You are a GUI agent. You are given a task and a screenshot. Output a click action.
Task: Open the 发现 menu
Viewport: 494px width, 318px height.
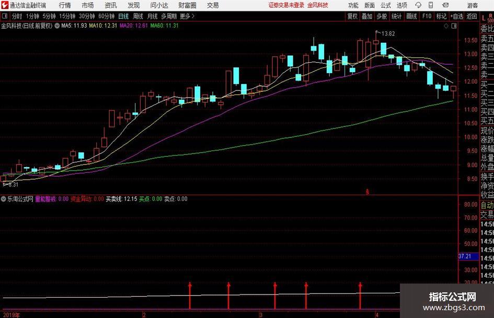point(134,5)
